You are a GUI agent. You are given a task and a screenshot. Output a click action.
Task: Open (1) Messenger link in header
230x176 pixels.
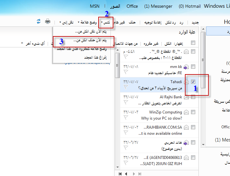coord(158,6)
